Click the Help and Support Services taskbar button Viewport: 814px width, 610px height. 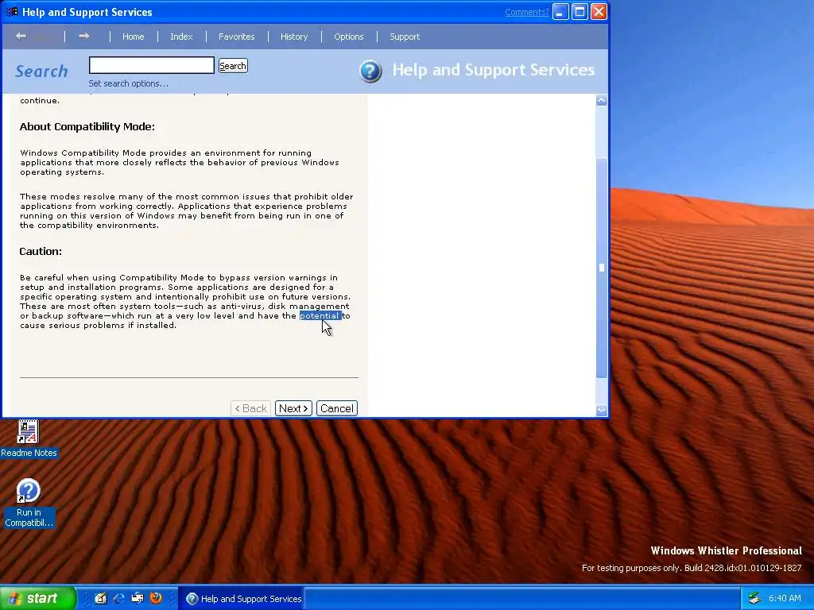click(242, 599)
